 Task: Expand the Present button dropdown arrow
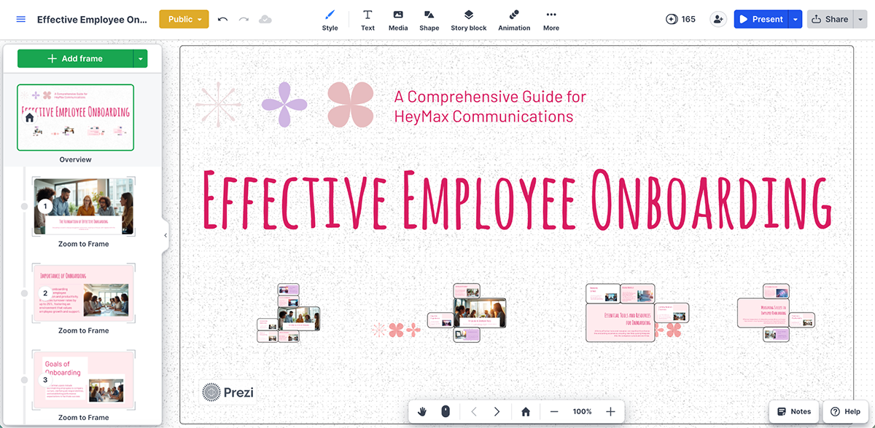coord(796,19)
